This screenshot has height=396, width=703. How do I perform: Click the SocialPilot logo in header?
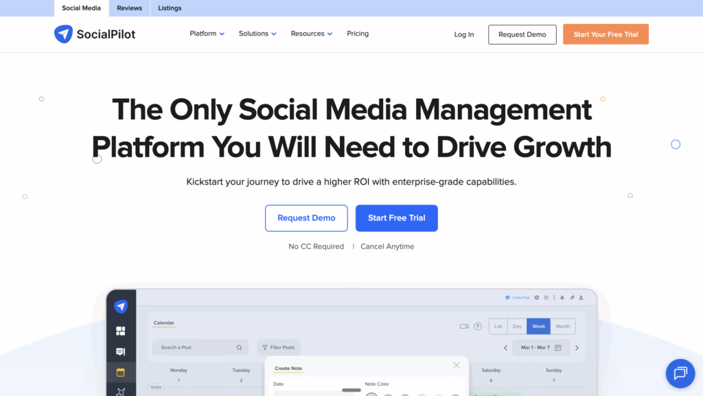coord(95,34)
